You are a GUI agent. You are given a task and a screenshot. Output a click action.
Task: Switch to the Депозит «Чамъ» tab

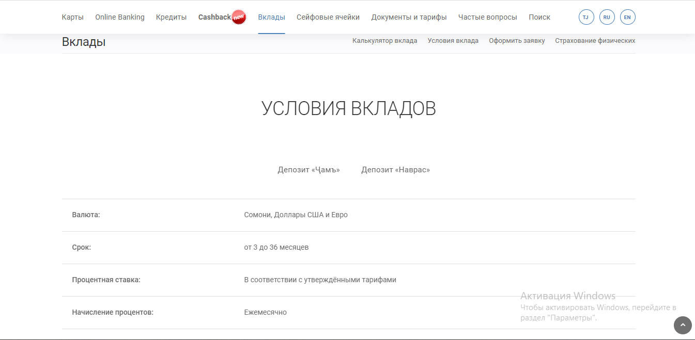[x=308, y=170]
